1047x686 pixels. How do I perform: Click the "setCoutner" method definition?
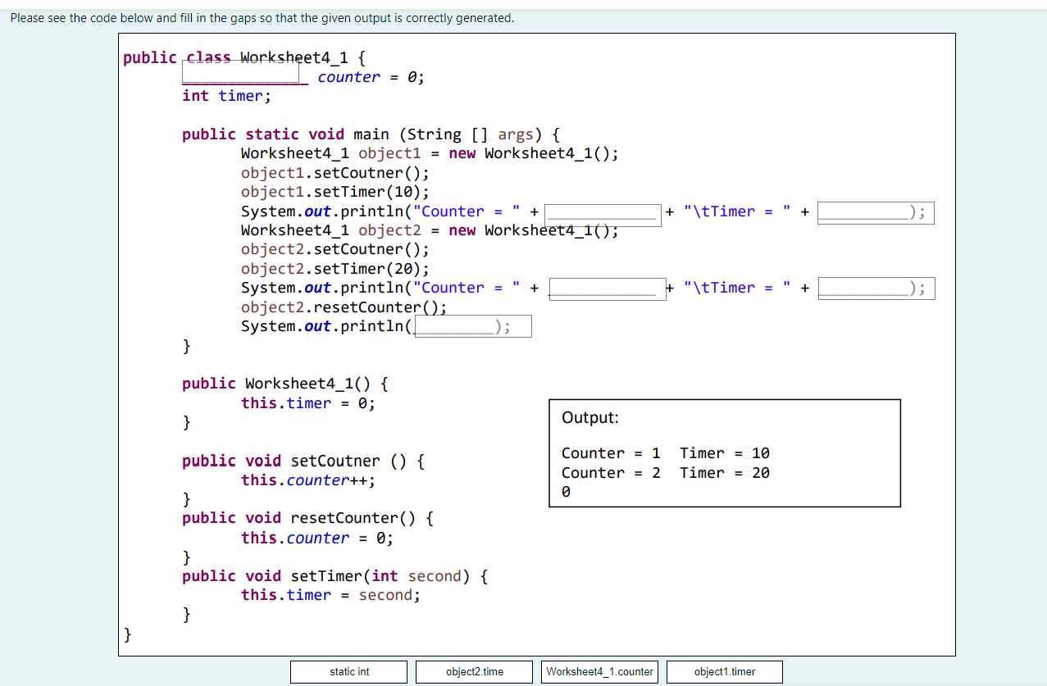pos(301,461)
